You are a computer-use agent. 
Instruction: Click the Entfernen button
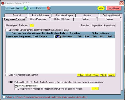coord(24,25)
